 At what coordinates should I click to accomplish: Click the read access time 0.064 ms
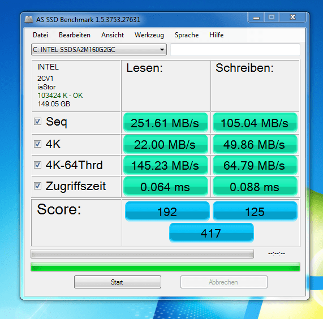point(165,187)
